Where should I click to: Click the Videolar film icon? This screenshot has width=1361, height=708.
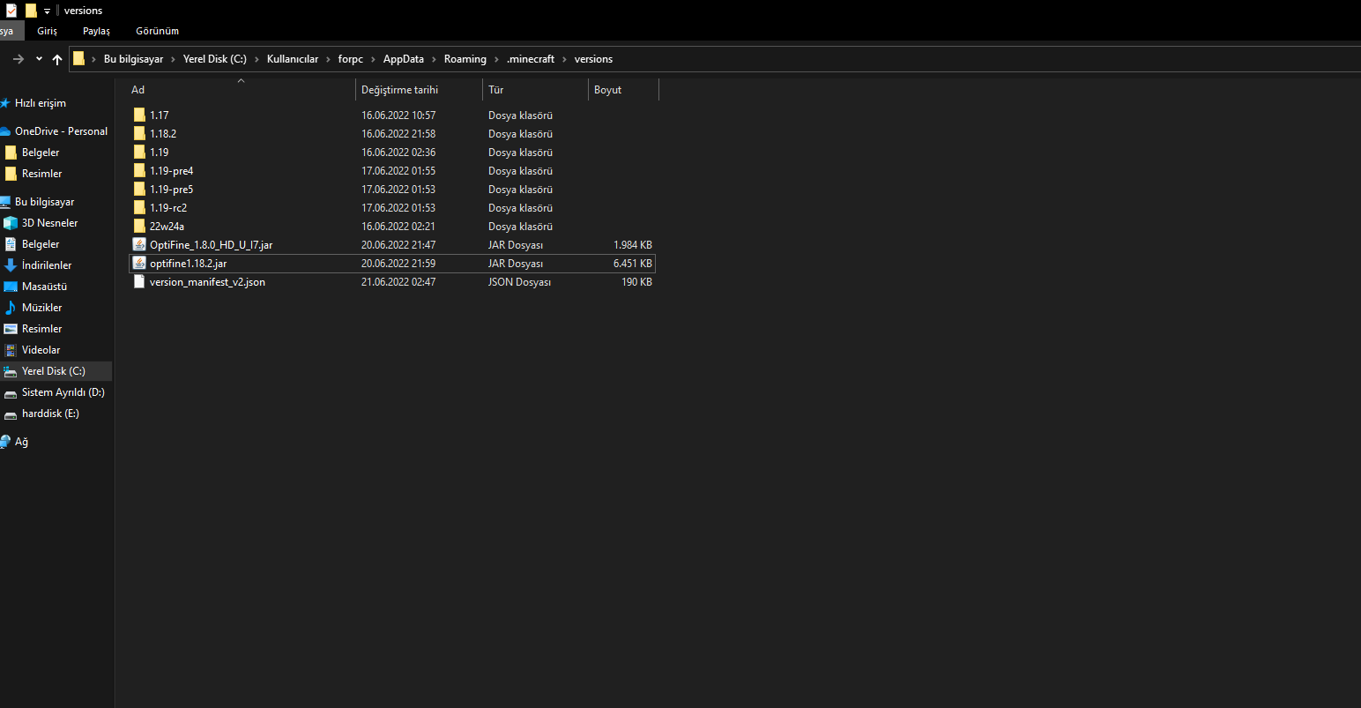(x=11, y=350)
